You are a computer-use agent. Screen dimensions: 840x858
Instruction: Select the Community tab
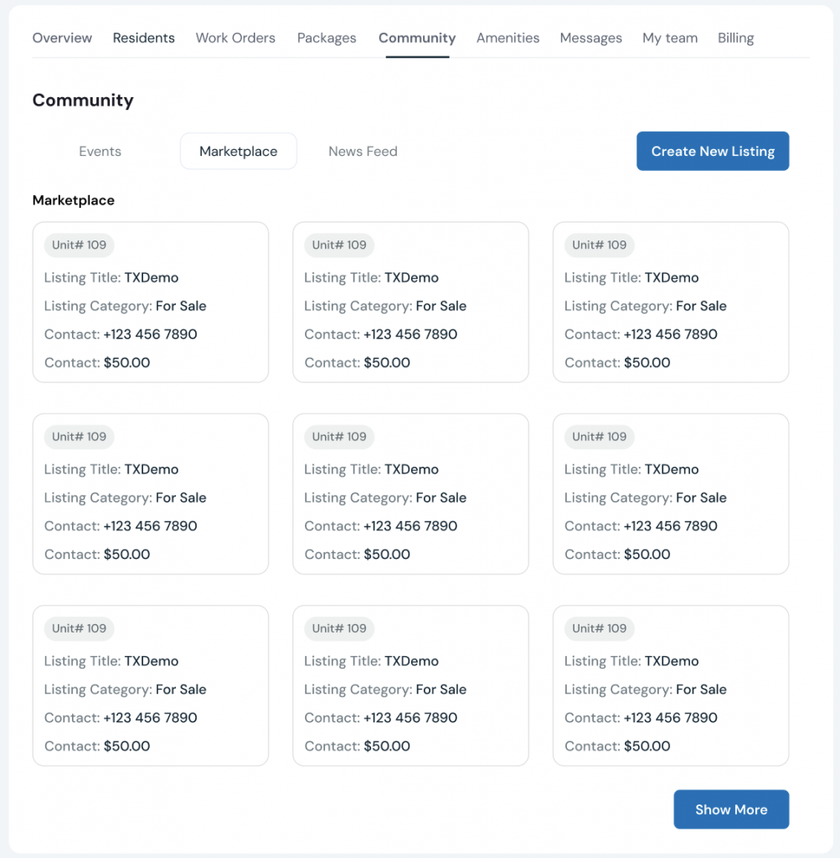tap(417, 38)
